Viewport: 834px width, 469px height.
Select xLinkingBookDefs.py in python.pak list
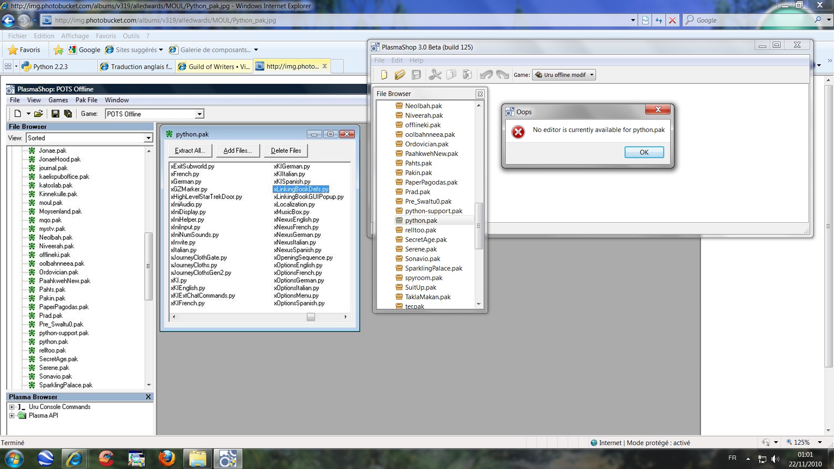coord(301,189)
